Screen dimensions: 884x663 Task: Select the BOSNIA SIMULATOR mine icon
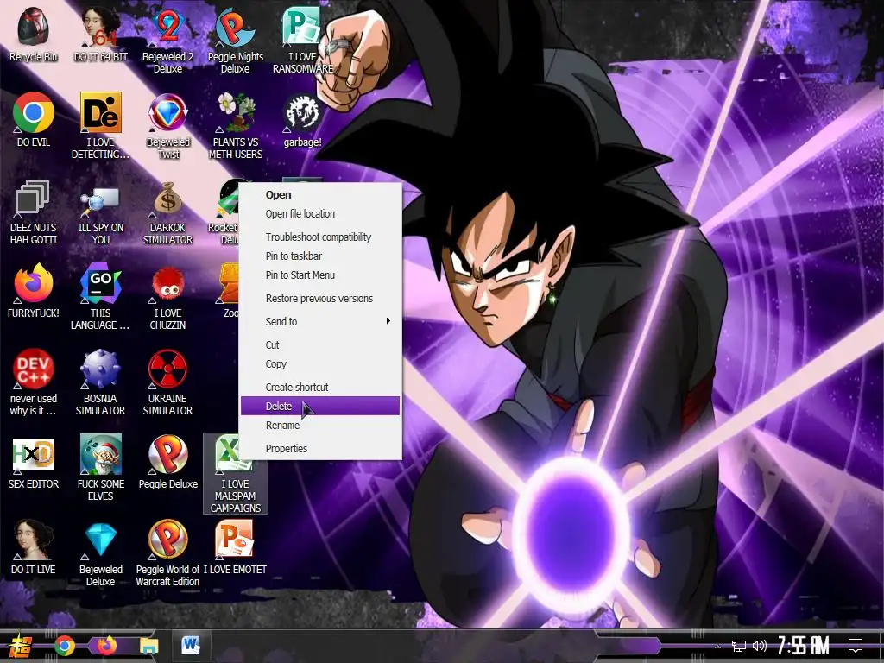pyautogui.click(x=100, y=382)
